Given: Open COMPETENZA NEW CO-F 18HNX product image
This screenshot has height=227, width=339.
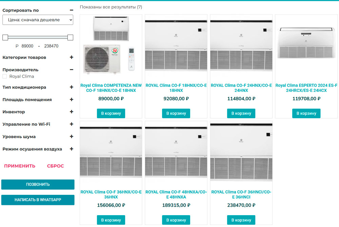Looking at the screenshot, I should pyautogui.click(x=111, y=46).
